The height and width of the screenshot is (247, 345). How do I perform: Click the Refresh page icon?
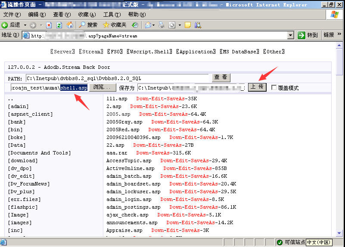pos(59,25)
